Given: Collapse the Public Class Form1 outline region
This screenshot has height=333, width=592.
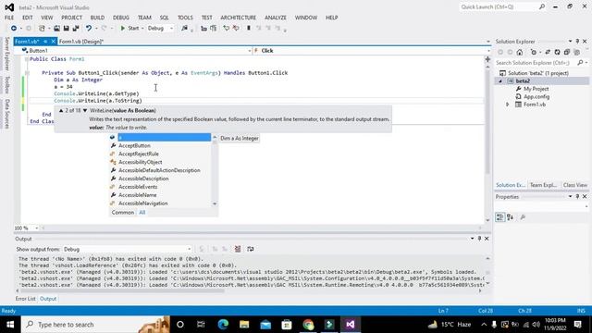Looking at the screenshot, I should (27, 59).
